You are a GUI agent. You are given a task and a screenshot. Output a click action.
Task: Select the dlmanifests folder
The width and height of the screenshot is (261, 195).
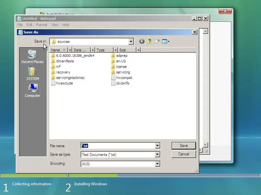(x=62, y=61)
